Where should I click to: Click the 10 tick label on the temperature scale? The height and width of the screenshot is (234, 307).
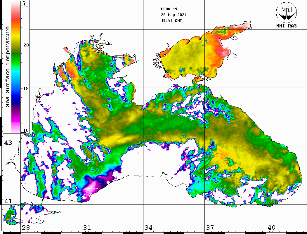point(26,130)
